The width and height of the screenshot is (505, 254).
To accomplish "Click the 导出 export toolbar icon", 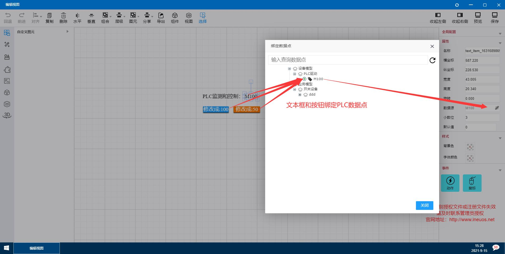I will [x=161, y=18].
